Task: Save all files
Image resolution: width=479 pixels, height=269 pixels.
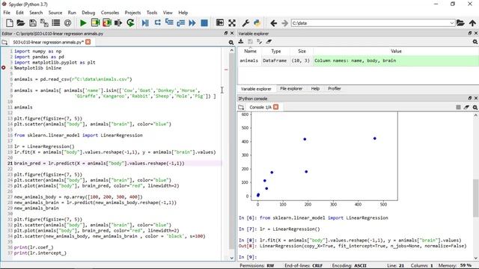Action: [x=44, y=23]
